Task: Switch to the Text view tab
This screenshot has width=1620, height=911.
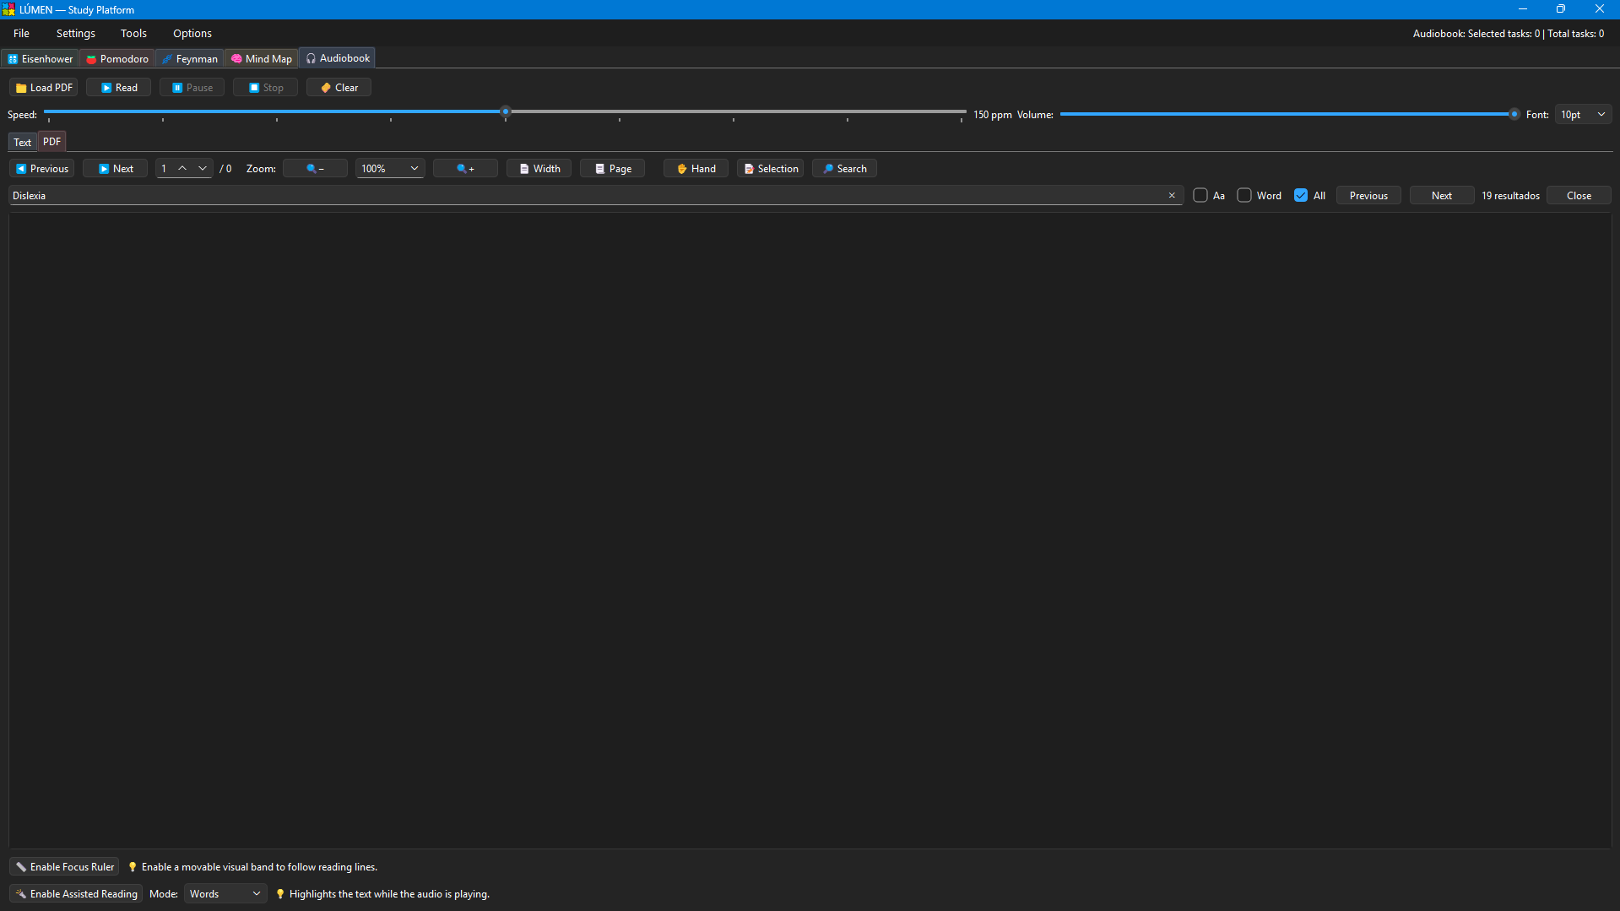Action: point(22,143)
